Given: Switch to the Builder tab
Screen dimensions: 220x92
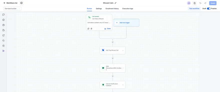Looking at the screenshot, I should pyautogui.click(x=89, y=9).
